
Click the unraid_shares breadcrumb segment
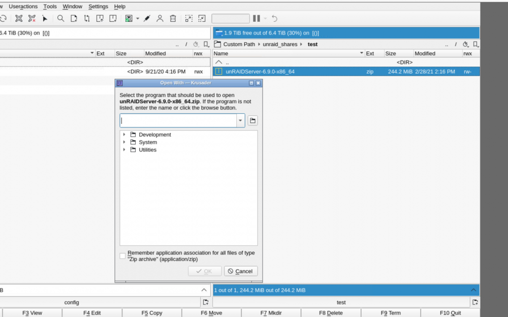point(280,44)
